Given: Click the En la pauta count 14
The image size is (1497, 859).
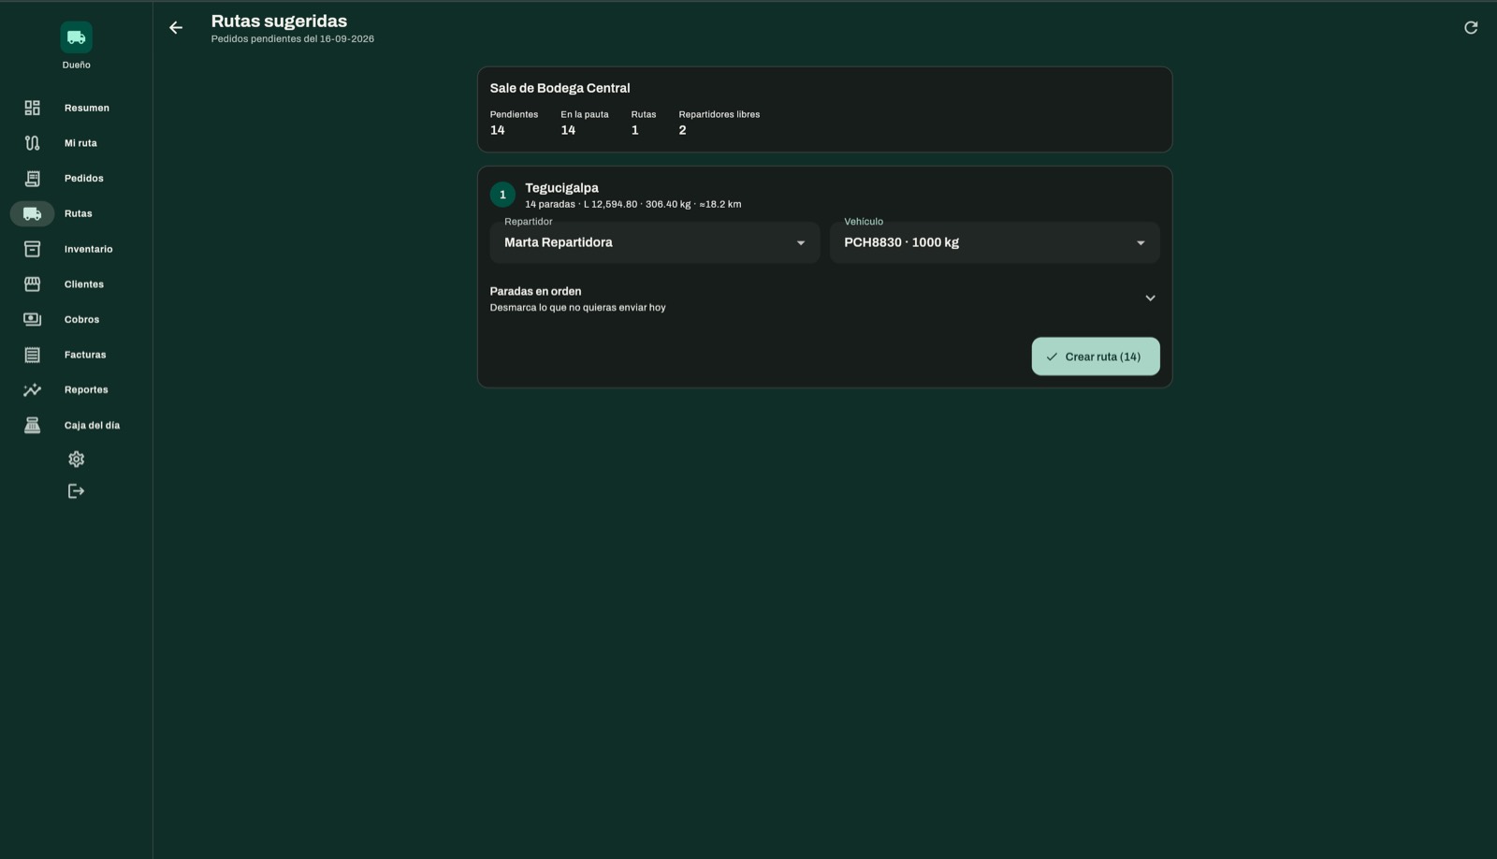Looking at the screenshot, I should pyautogui.click(x=568, y=130).
